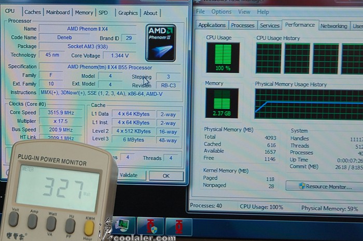This screenshot has height=241, width=363.
Task: Click the AMD Phenom II logo
Action: 161,43
